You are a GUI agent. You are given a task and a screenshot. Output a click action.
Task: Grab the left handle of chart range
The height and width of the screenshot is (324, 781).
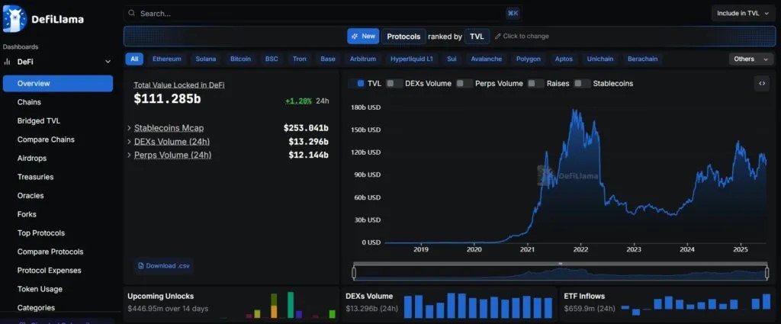pos(354,273)
